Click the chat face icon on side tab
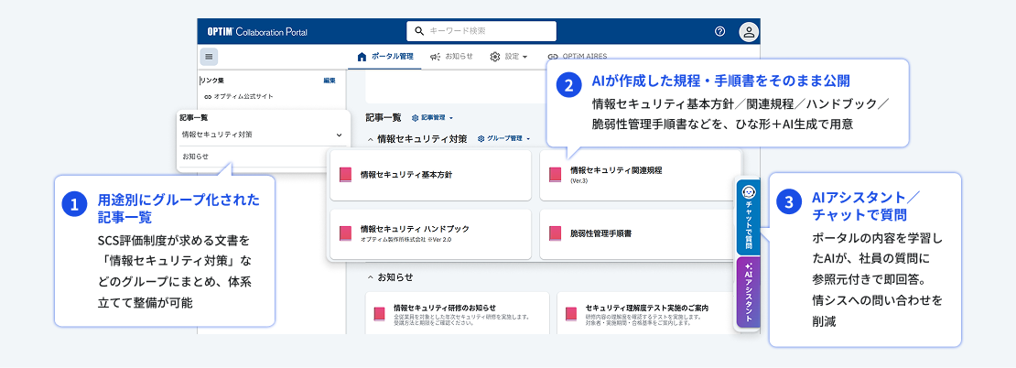This screenshot has height=368, width=1016. coord(749,192)
